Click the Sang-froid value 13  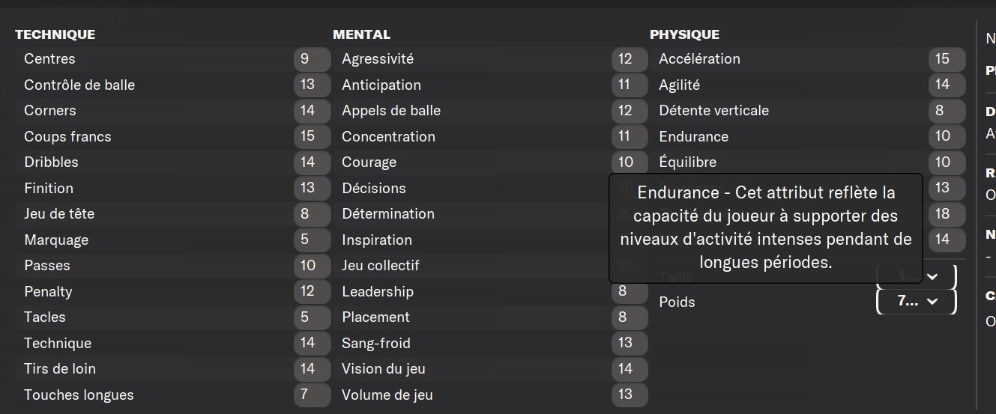pos(630,343)
